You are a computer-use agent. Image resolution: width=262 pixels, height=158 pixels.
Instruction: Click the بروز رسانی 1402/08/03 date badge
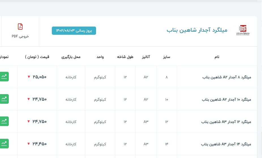click(x=74, y=31)
